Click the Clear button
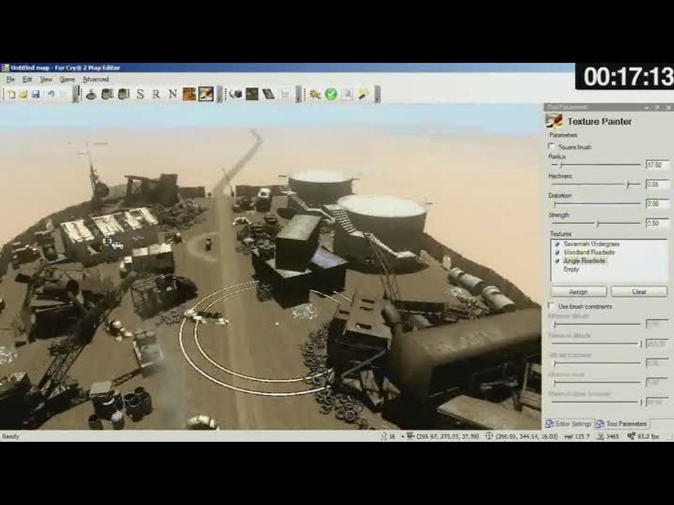 click(x=639, y=292)
